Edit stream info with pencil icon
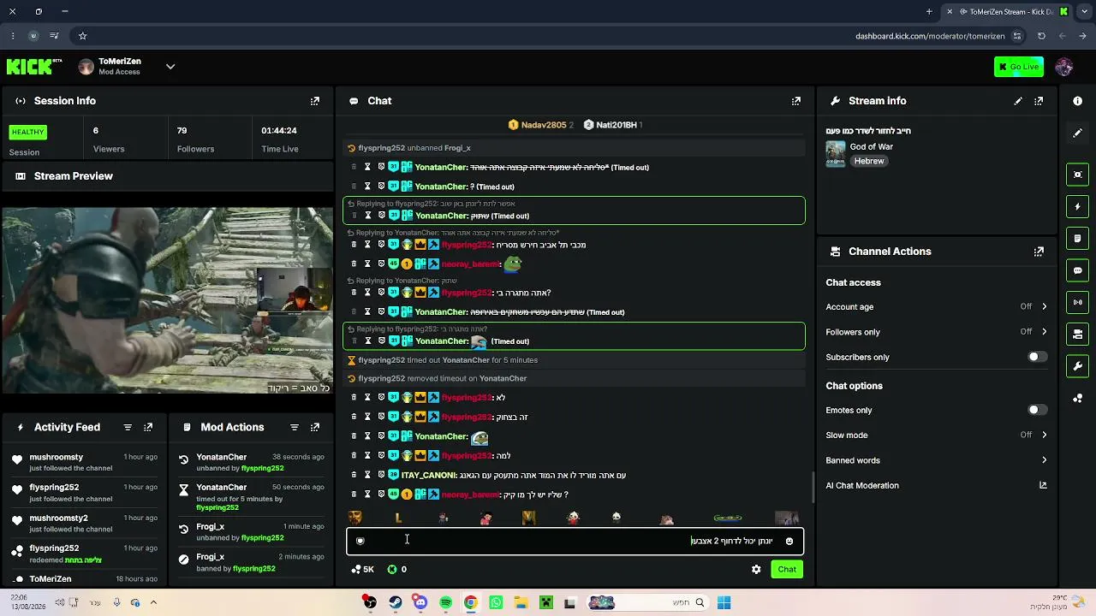This screenshot has height=616, width=1096. click(x=1018, y=101)
